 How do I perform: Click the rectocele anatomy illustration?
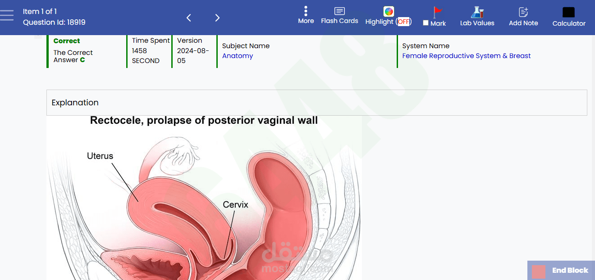coord(204,198)
